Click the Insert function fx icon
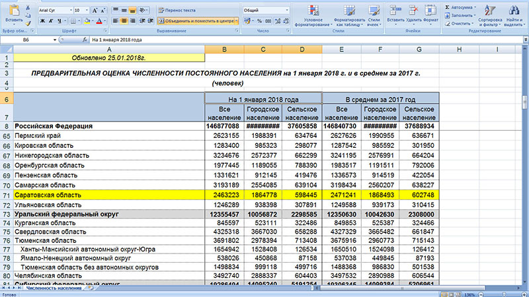 click(83, 40)
